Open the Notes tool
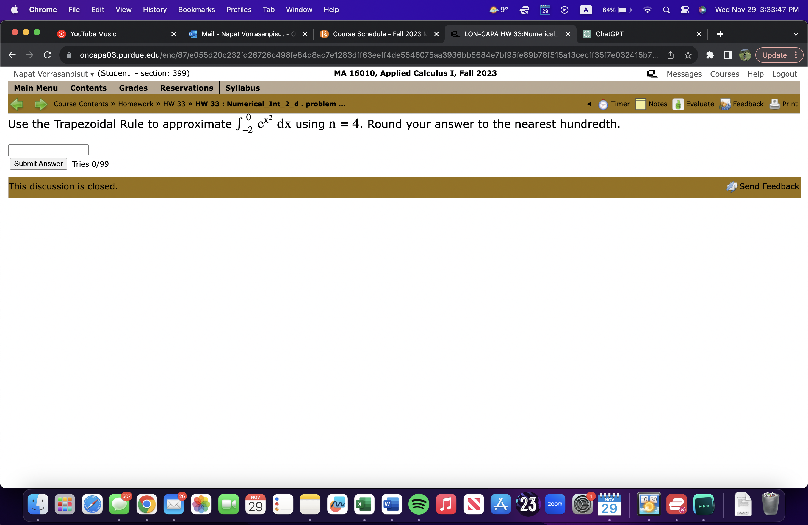This screenshot has height=525, width=808. pos(641,104)
